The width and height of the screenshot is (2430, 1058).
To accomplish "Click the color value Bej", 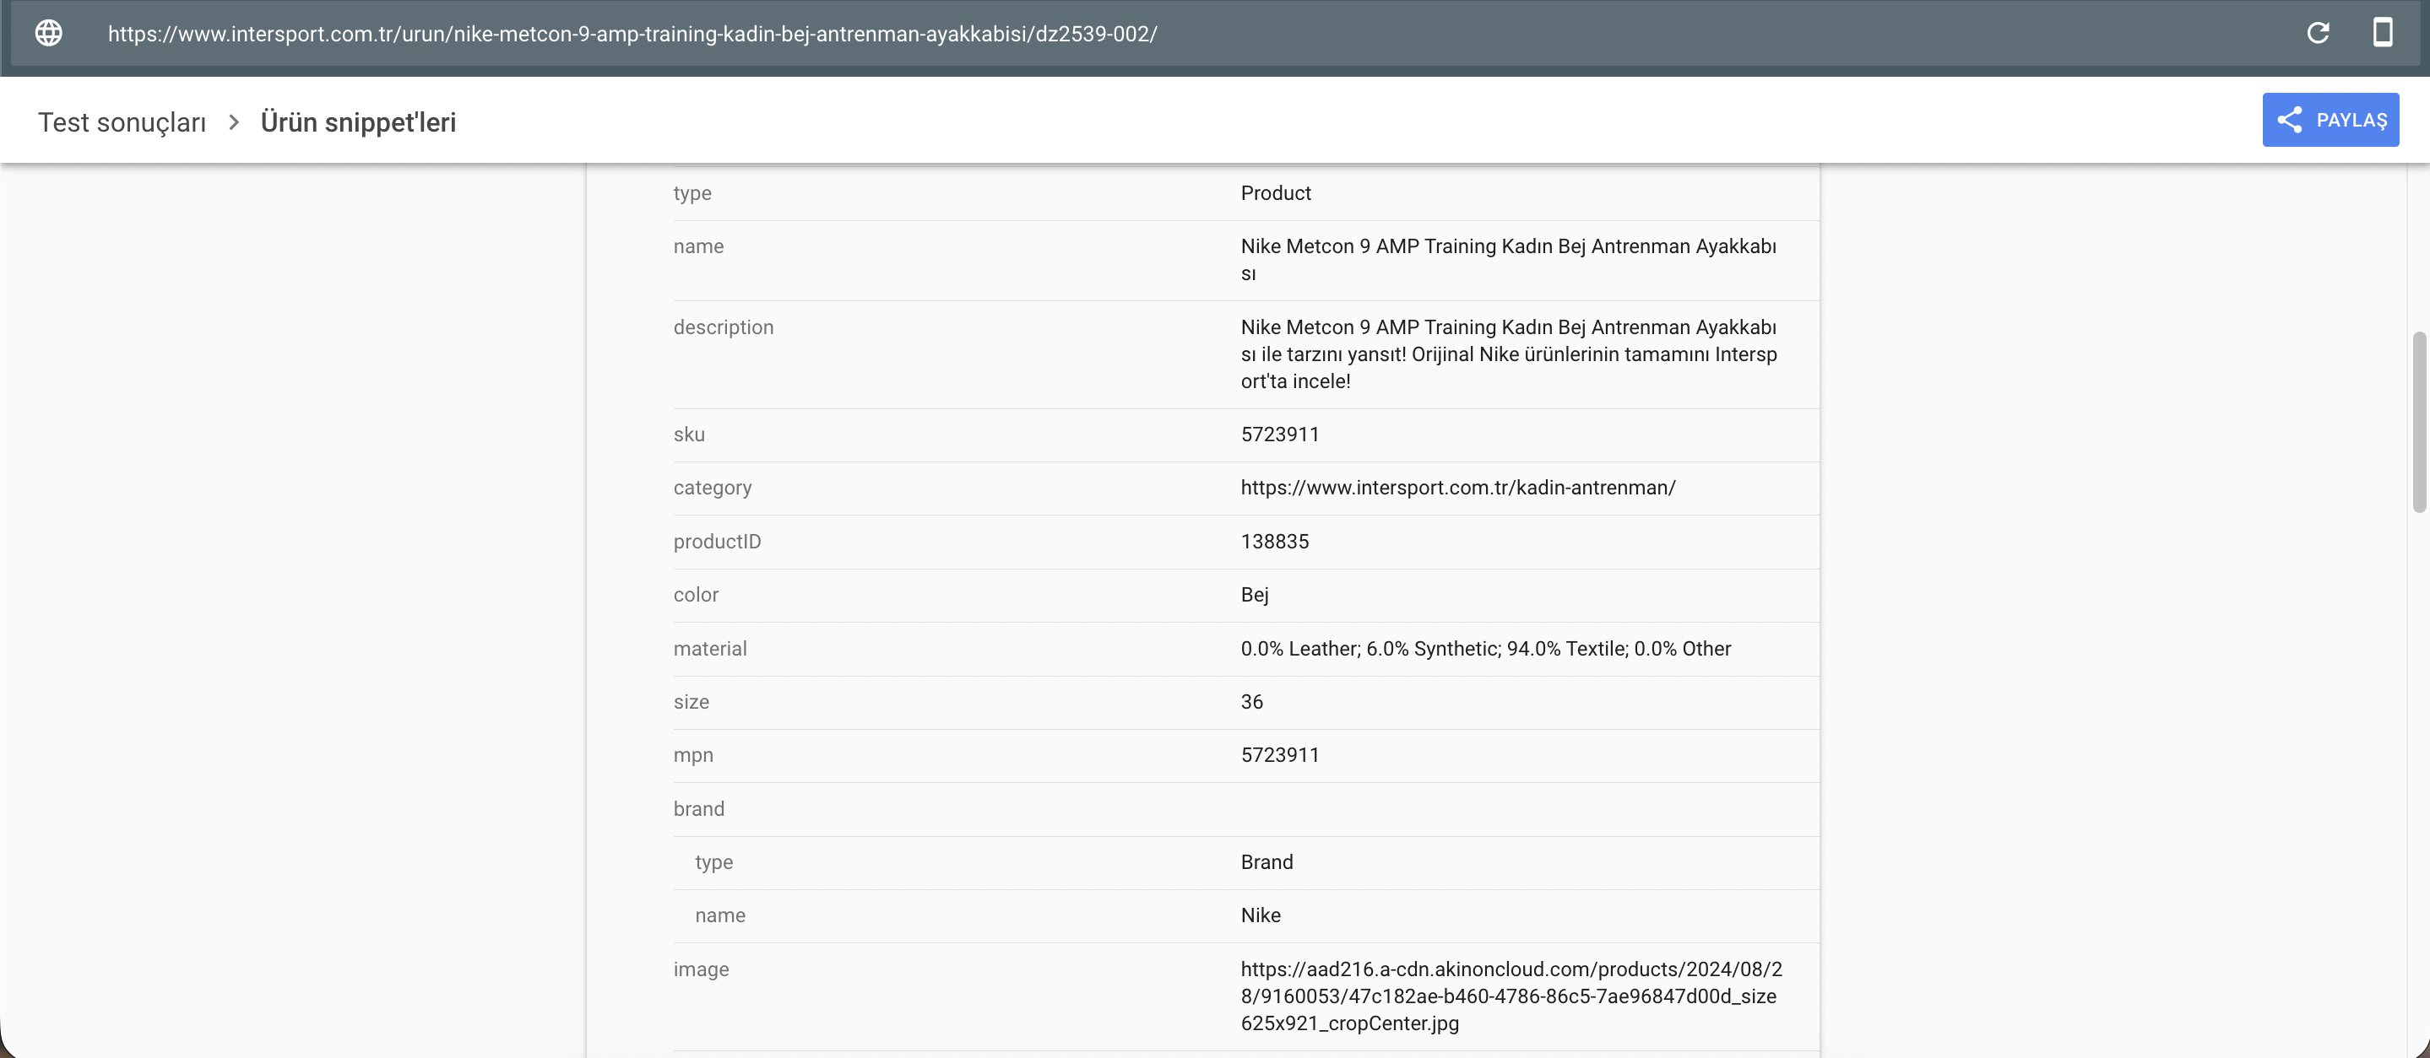I will pos(1254,595).
